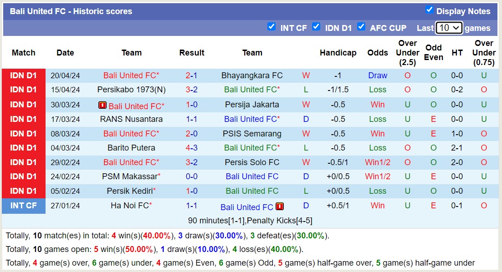Viewport: 502px width, 272px height.
Task: Open Bhayangkara FC team link
Action: 252,76
